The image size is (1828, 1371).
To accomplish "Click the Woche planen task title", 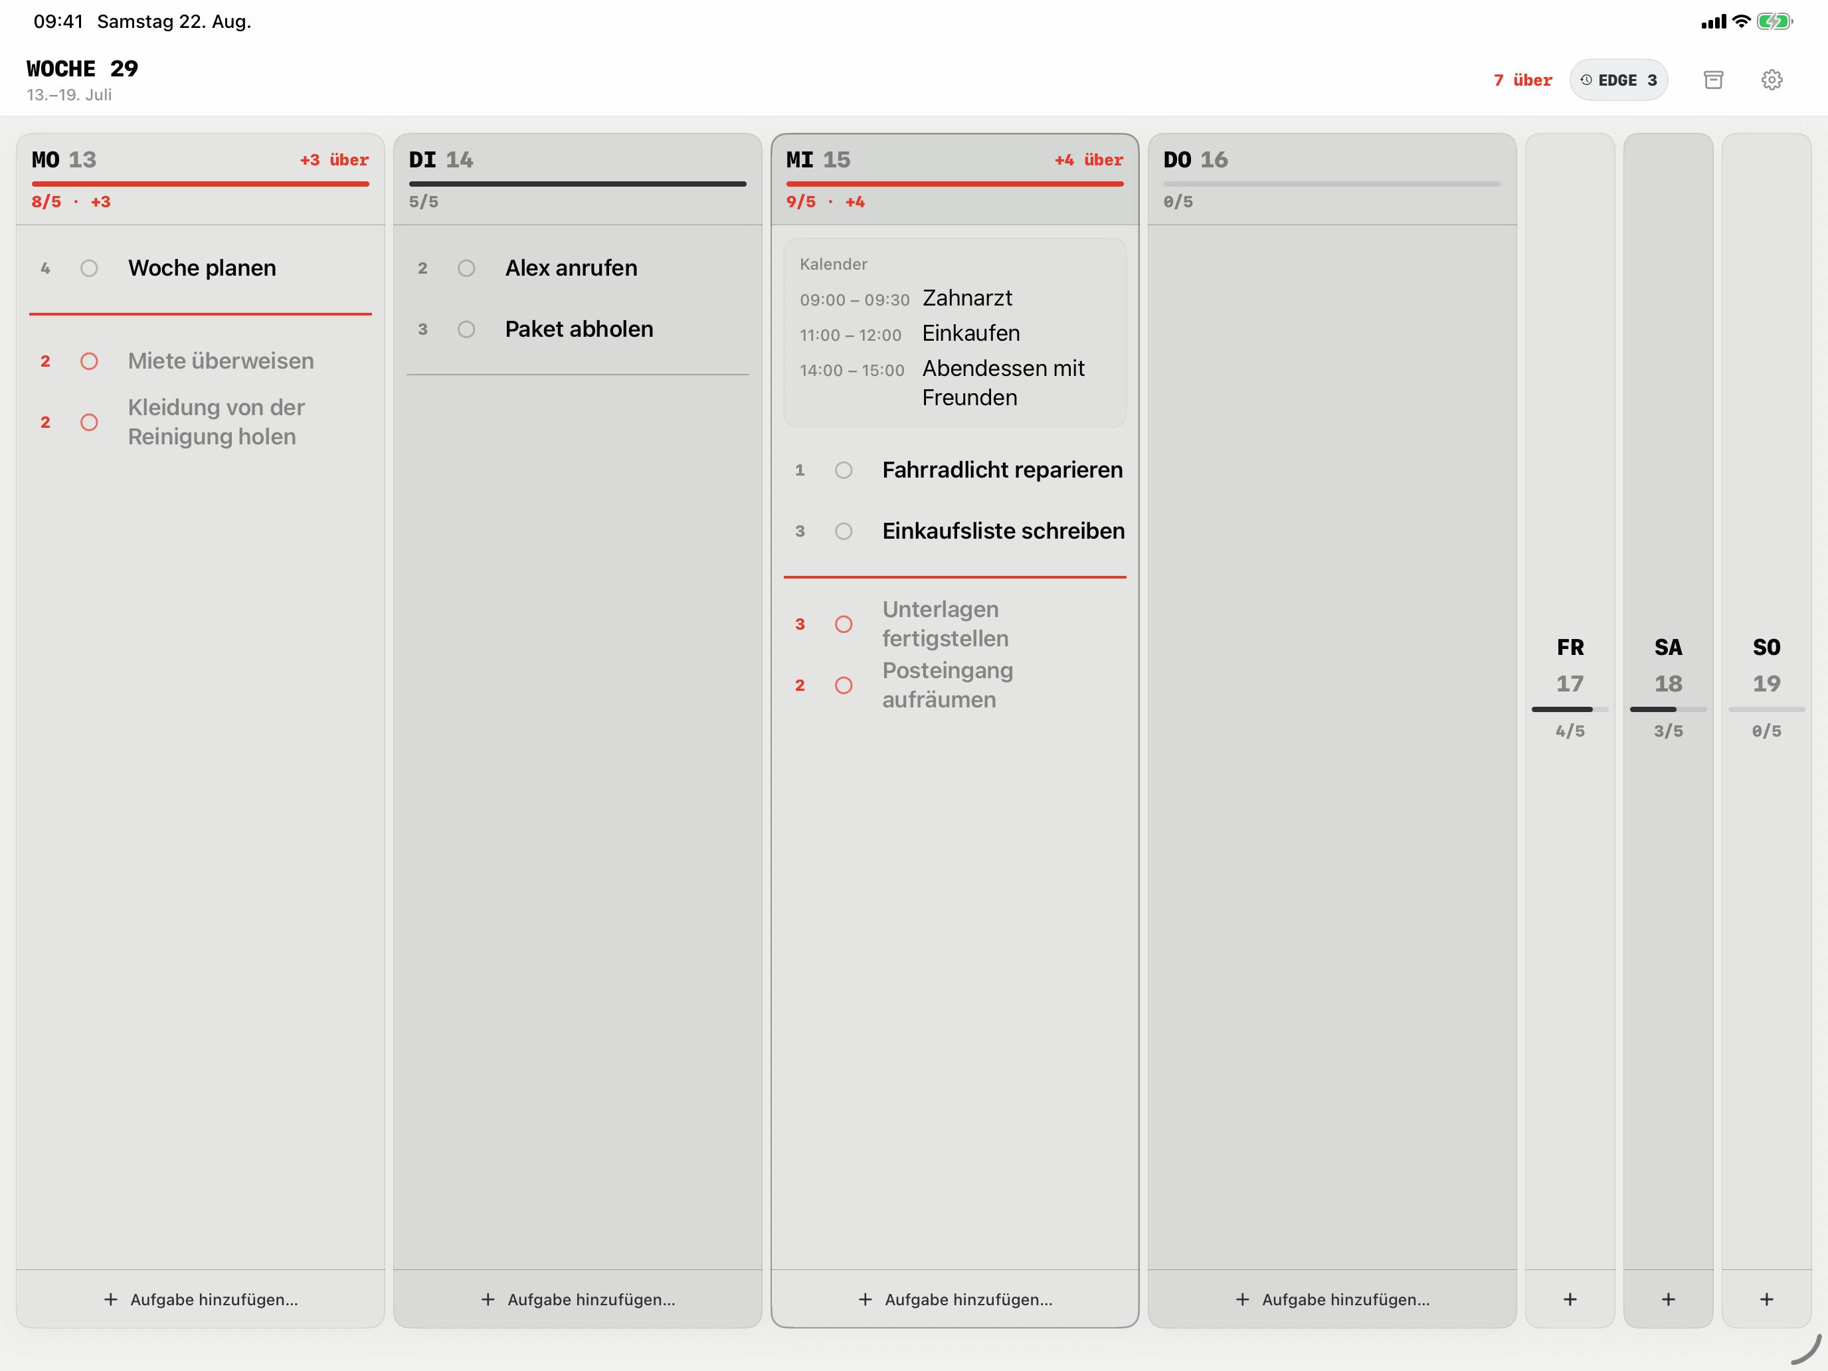I will point(203,268).
